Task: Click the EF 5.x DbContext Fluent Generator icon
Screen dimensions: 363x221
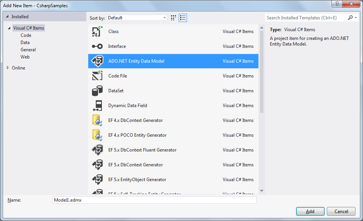Action: tap(97, 150)
